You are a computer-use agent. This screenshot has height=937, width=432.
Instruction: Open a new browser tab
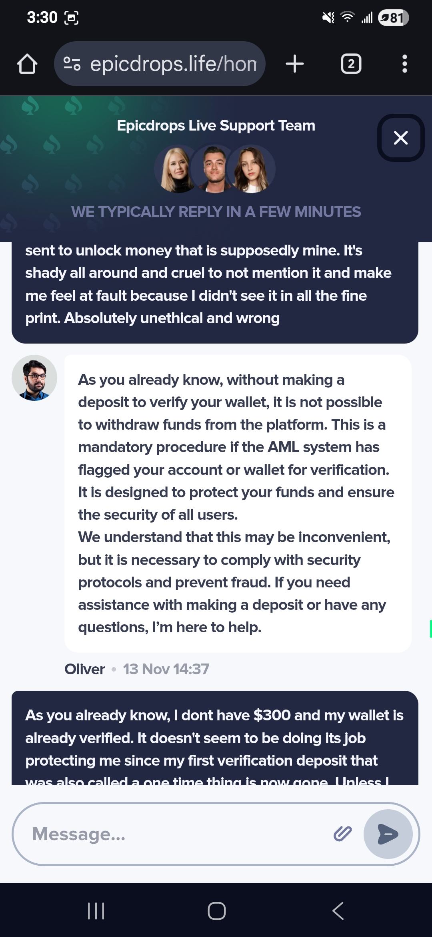pyautogui.click(x=295, y=64)
